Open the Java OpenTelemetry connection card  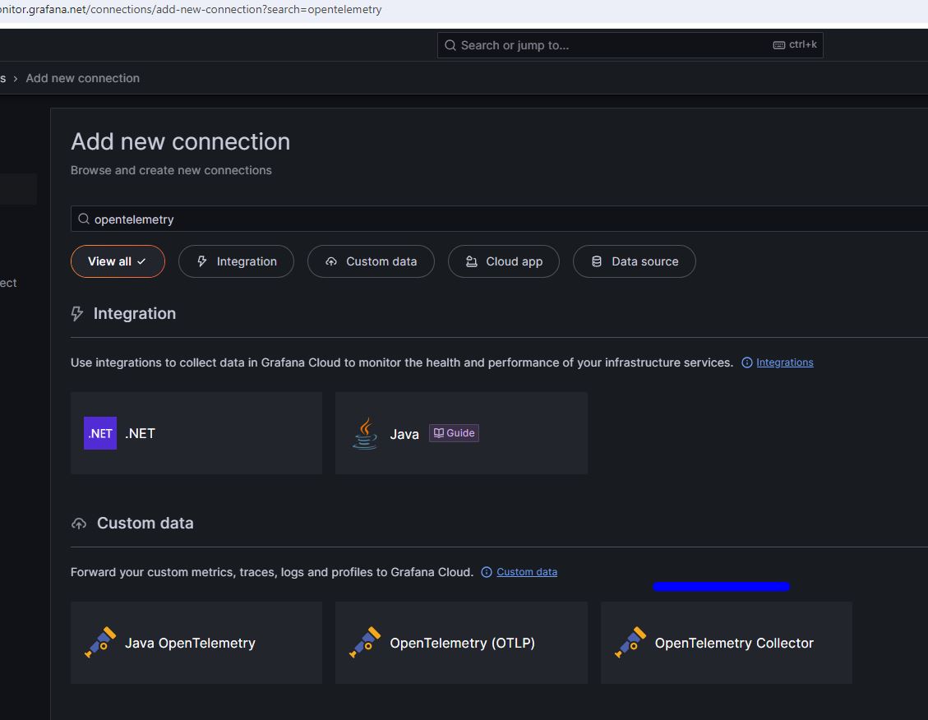(x=196, y=643)
